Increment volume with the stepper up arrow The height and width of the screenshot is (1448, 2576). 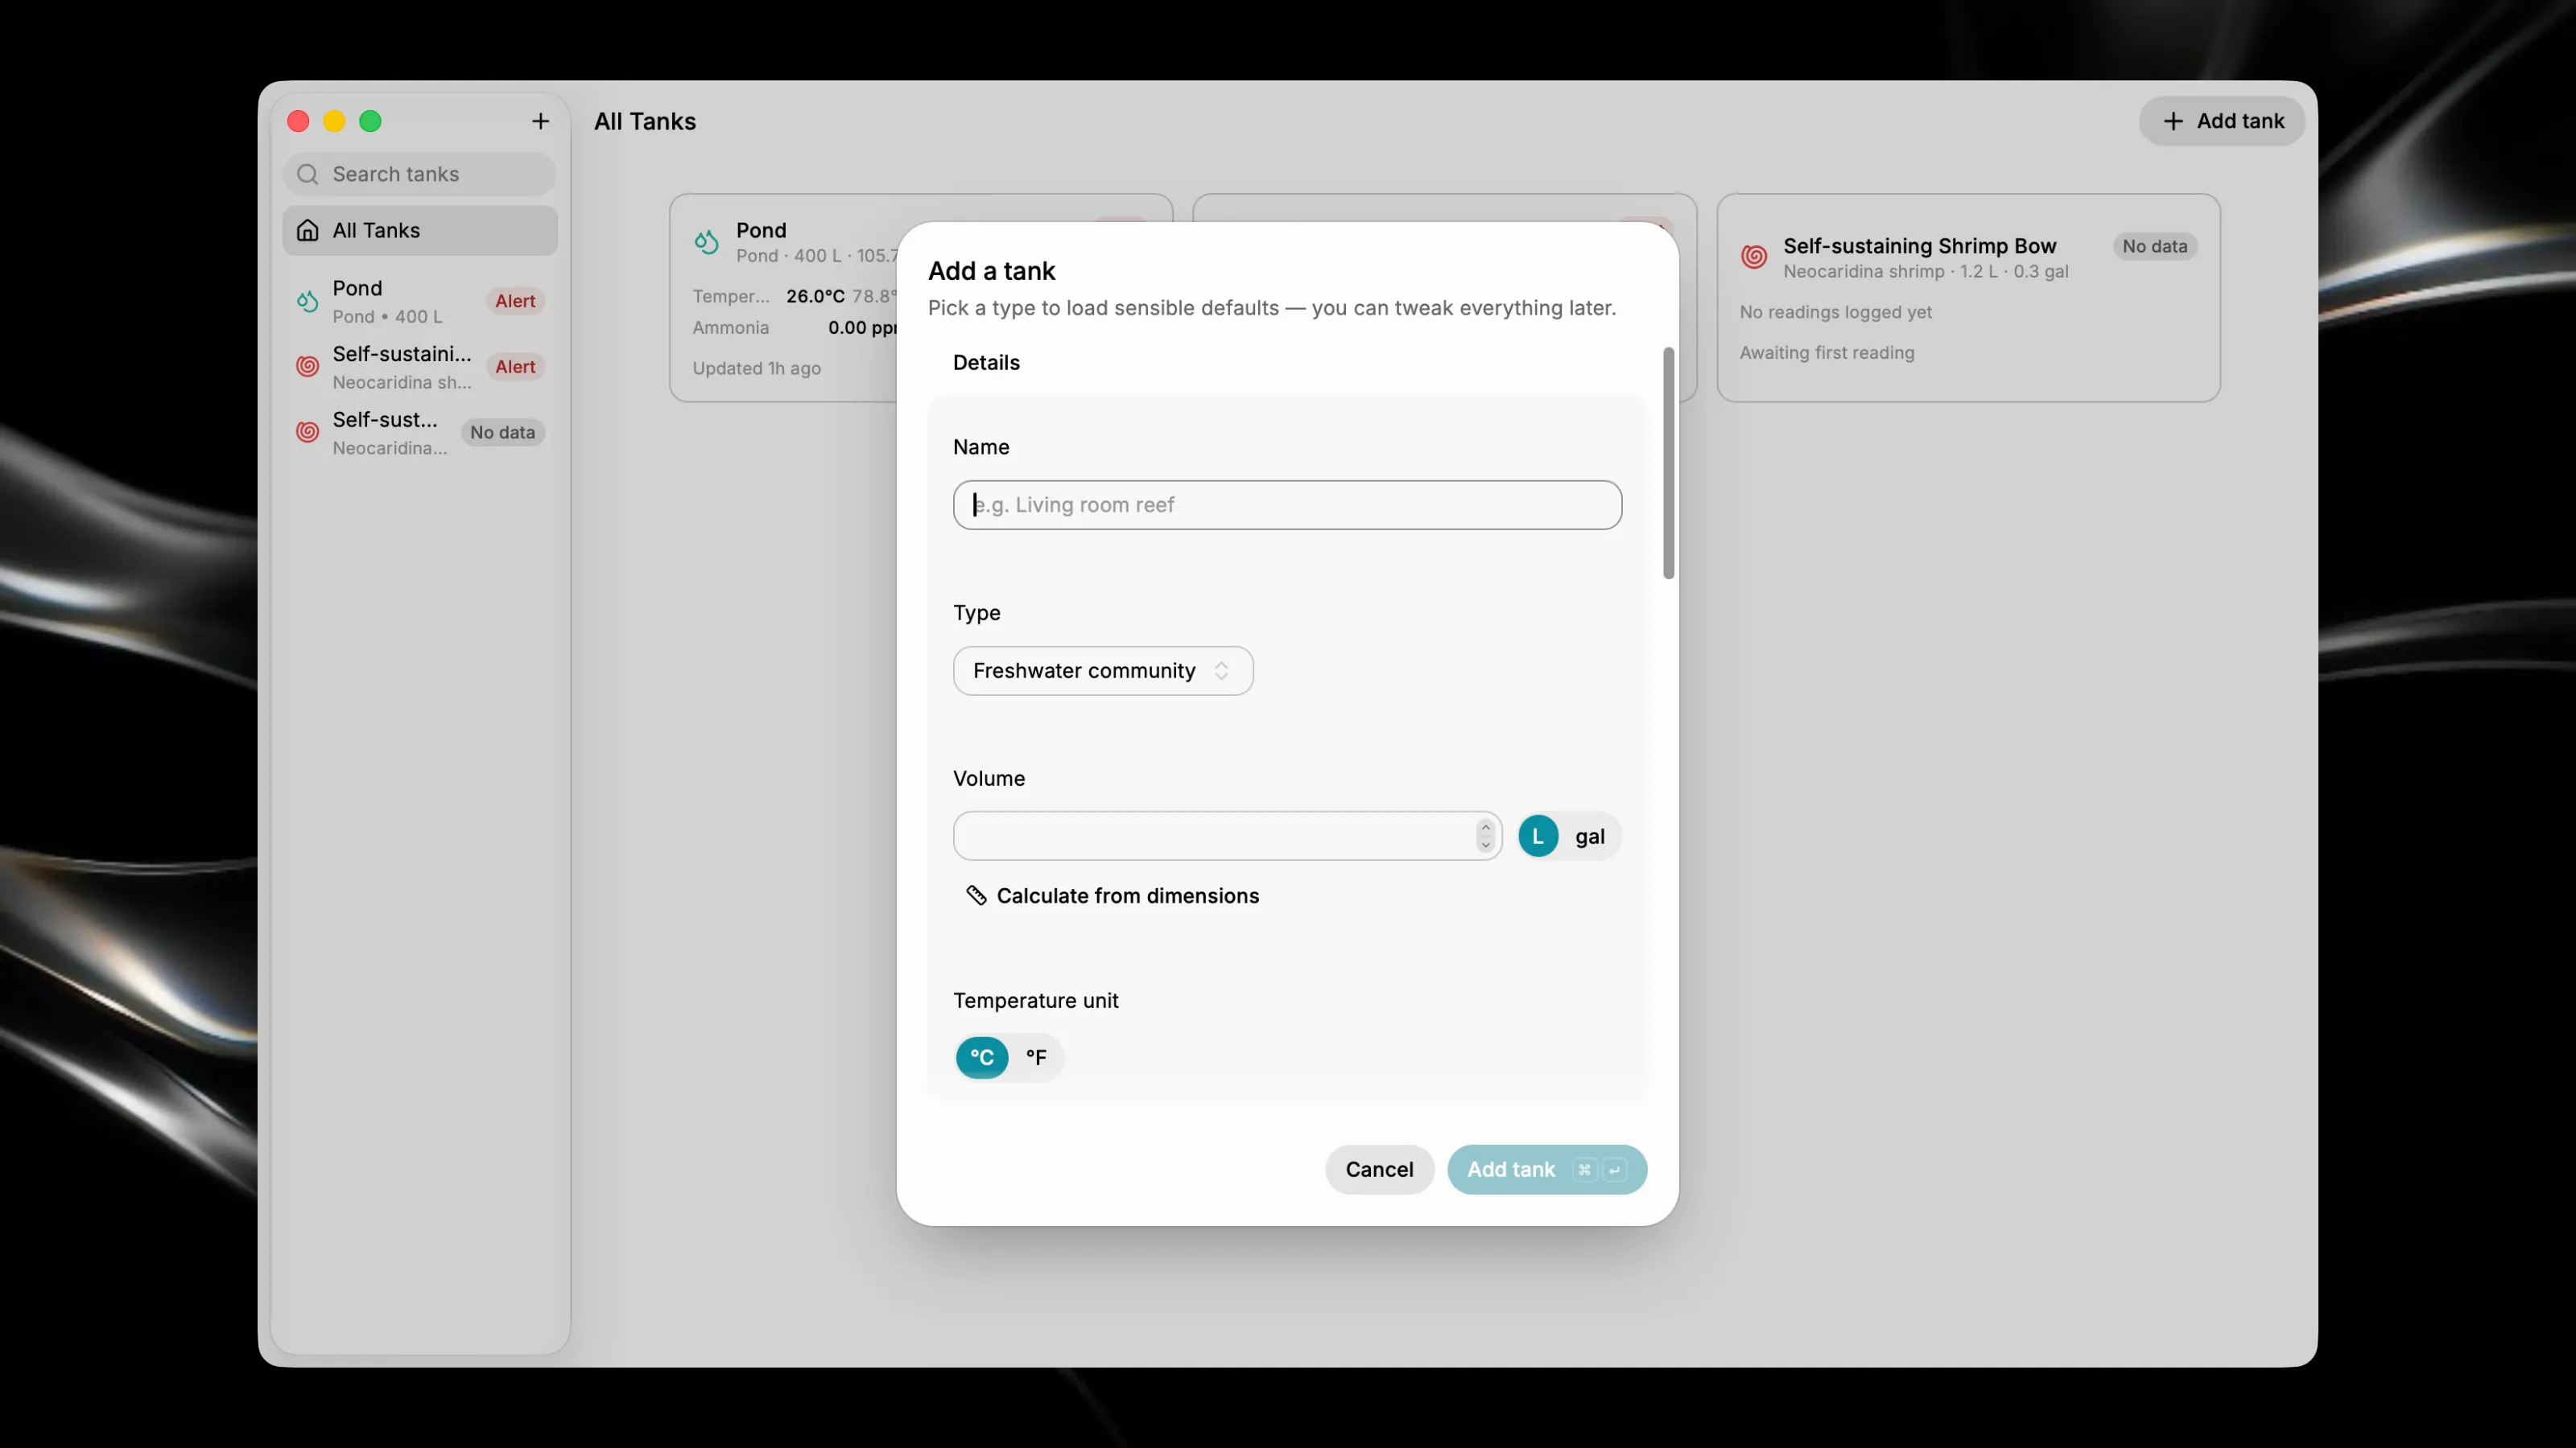pyautogui.click(x=1485, y=828)
